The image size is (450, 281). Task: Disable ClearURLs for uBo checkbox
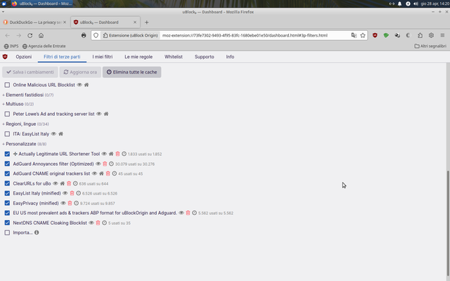click(x=7, y=183)
